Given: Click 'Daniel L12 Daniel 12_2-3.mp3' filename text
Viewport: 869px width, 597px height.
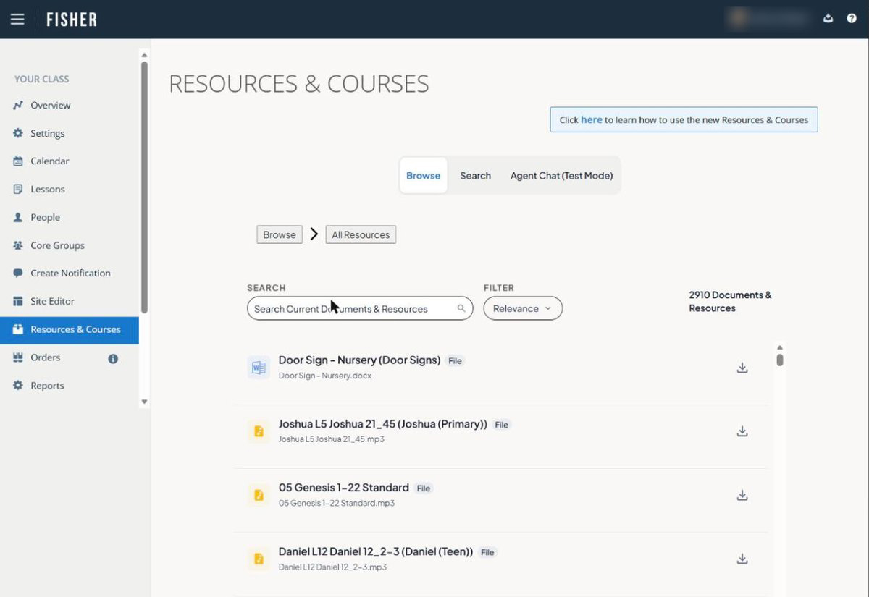Looking at the screenshot, I should click(x=332, y=567).
